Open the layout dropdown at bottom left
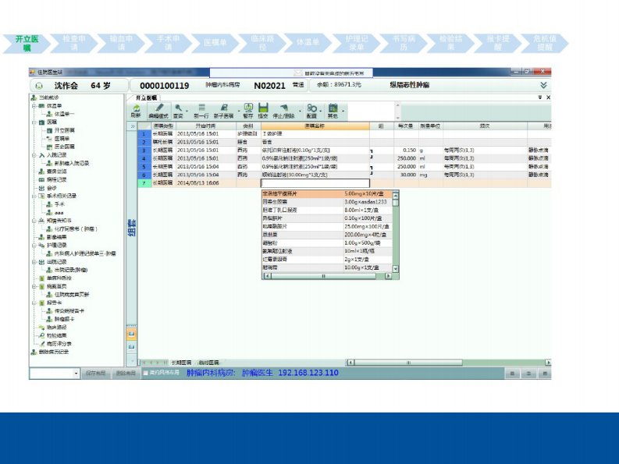 coord(76,374)
